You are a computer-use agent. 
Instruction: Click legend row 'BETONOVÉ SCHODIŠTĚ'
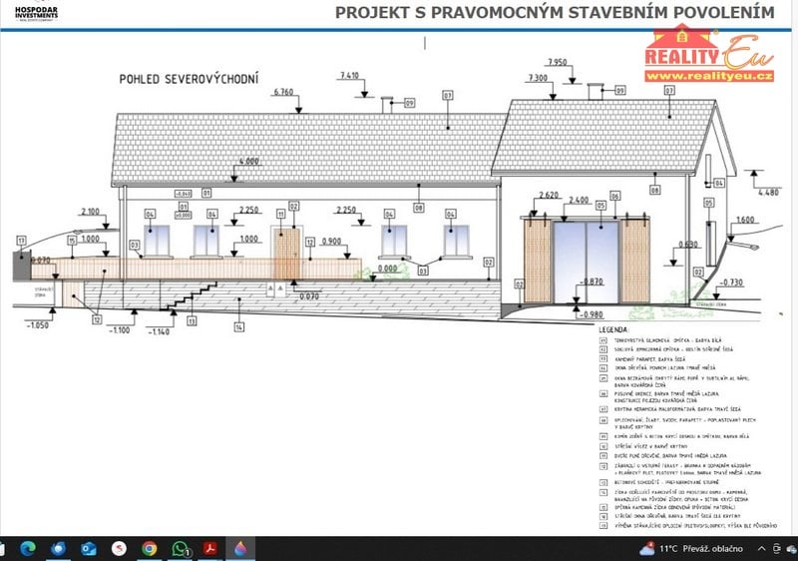pyautogui.click(x=659, y=482)
